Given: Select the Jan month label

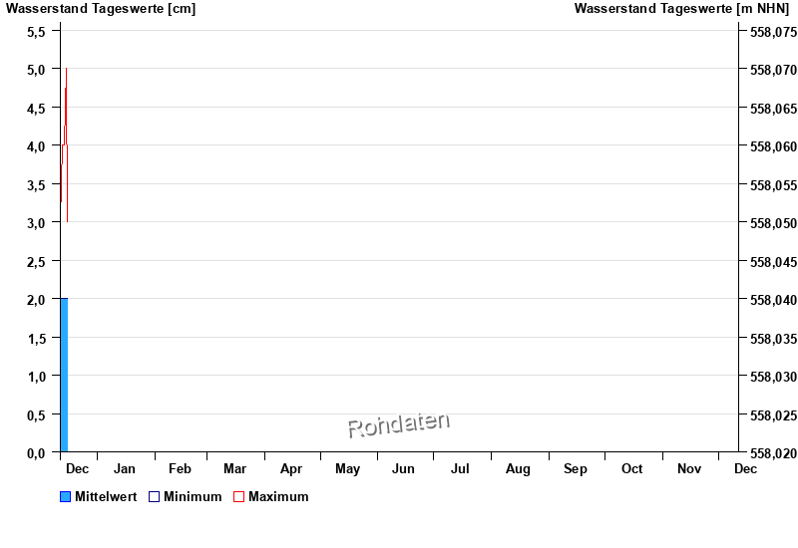Looking at the screenshot, I should [x=125, y=468].
